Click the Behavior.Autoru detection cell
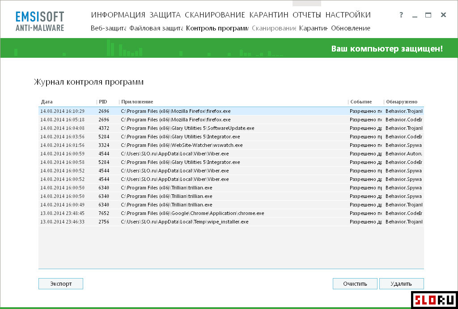Viewport: 458px width, 309px height. click(404, 154)
